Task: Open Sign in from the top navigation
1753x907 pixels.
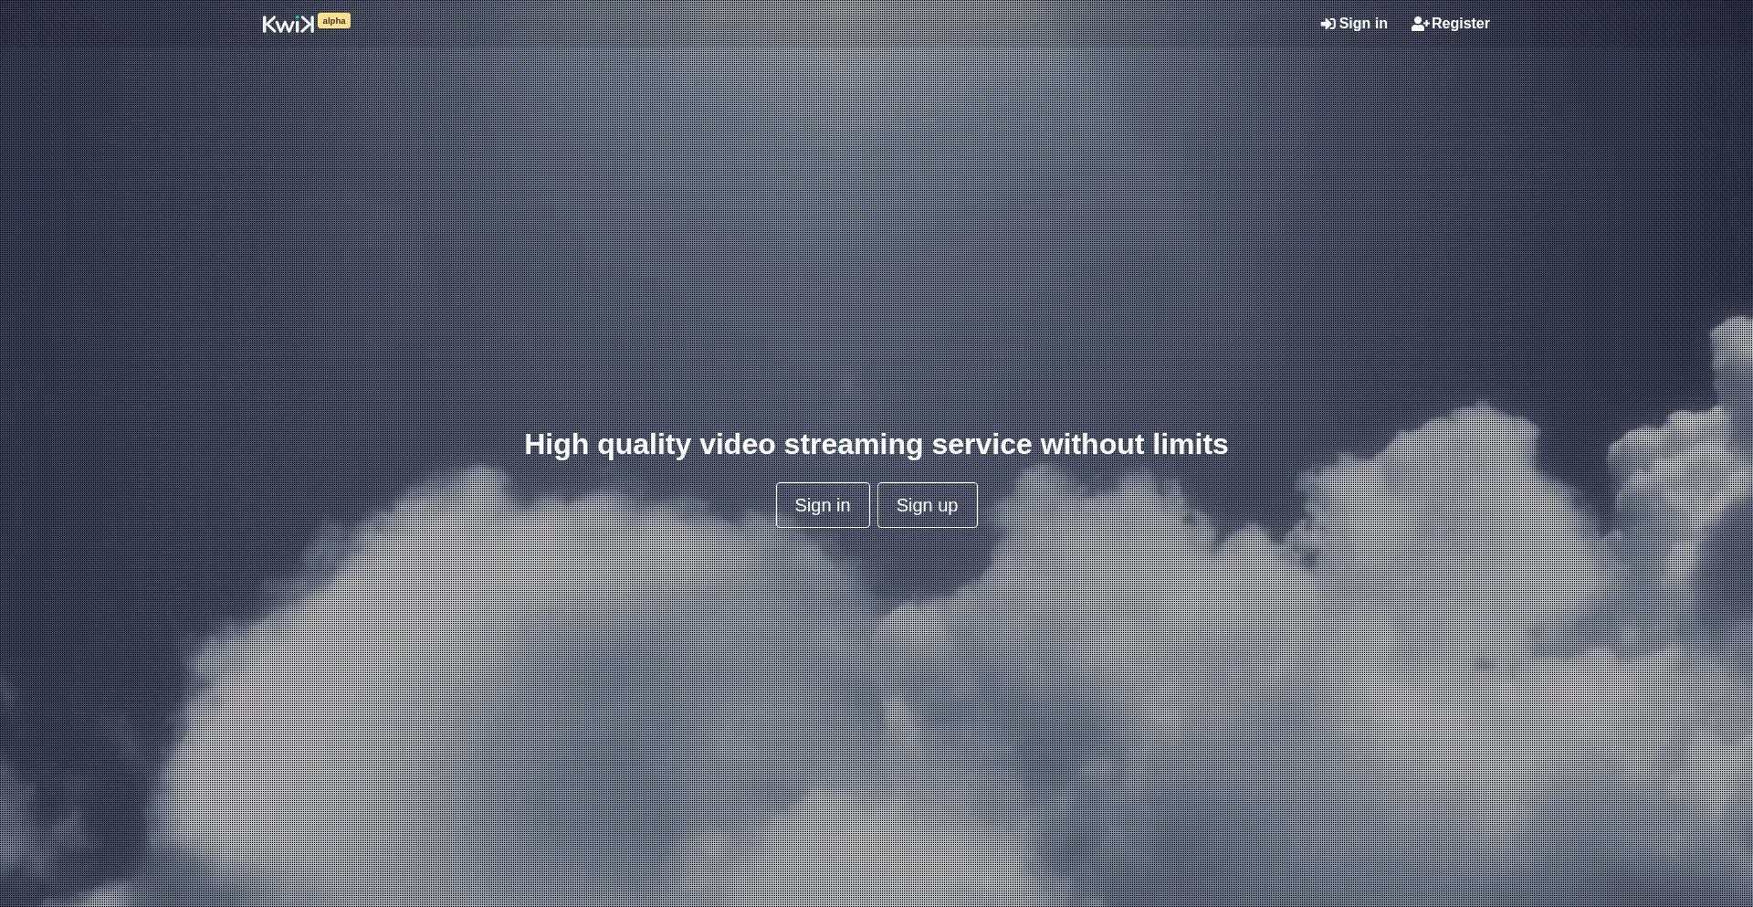Action: pyautogui.click(x=1354, y=24)
